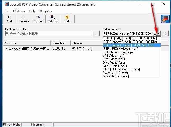This screenshot has width=171, height=127.
Task: Click the Source column header
Action: click(x=27, y=43)
